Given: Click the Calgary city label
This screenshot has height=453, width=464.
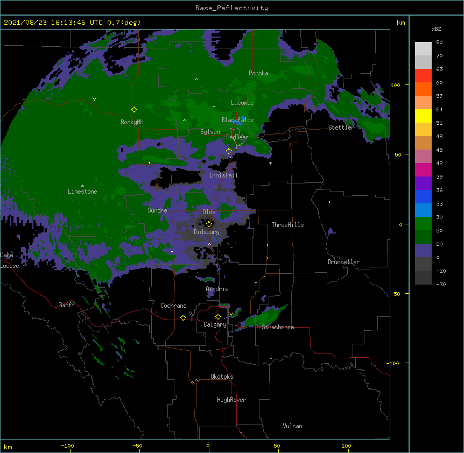Looking at the screenshot, I should [x=215, y=324].
